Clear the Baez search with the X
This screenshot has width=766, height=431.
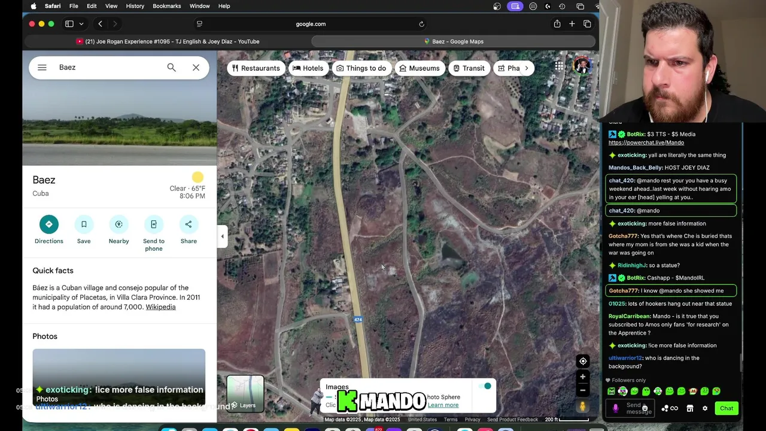(x=196, y=68)
